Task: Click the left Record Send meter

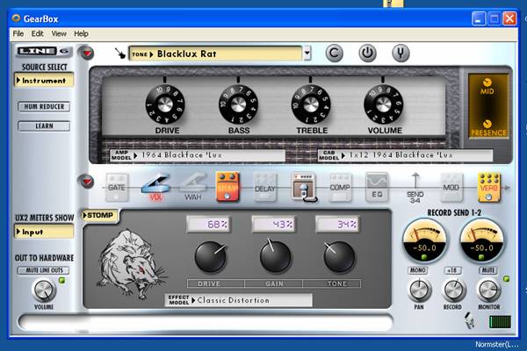Action: [x=424, y=241]
